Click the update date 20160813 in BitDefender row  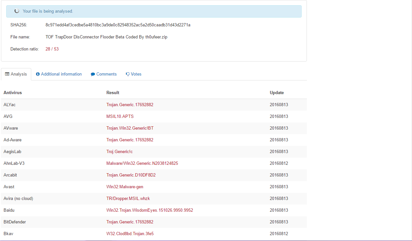(x=279, y=222)
